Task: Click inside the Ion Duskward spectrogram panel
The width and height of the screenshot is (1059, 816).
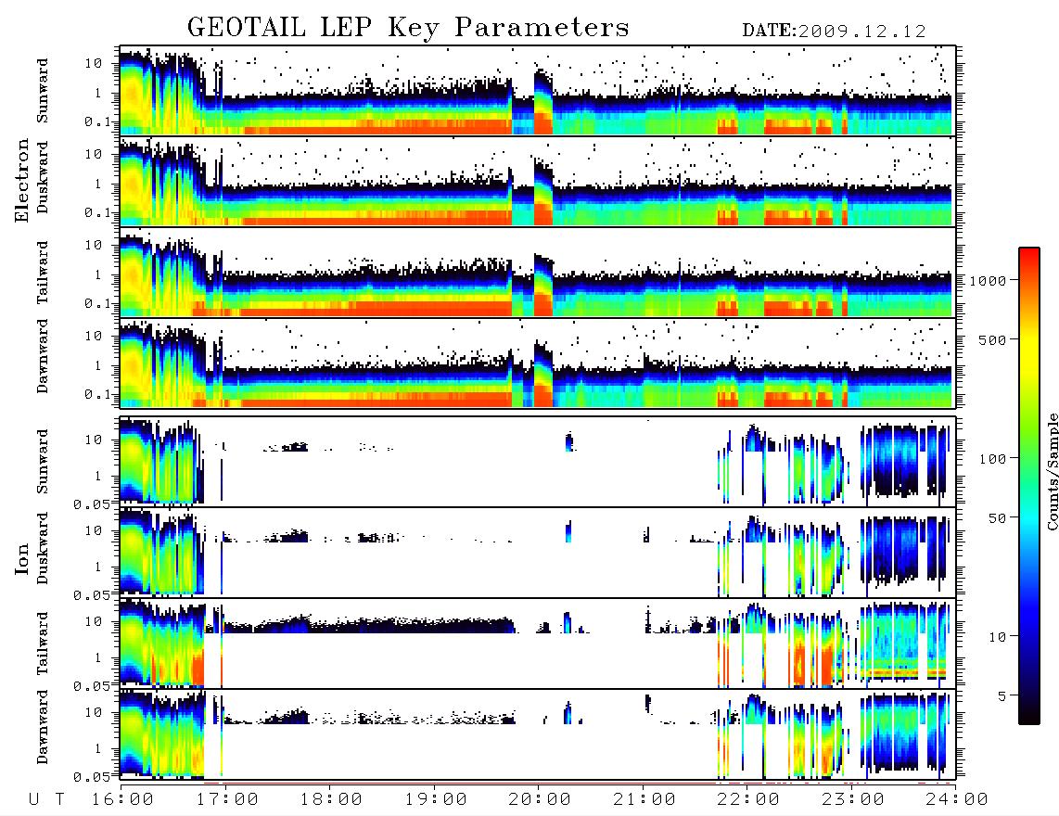Action: pyautogui.click(x=538, y=553)
